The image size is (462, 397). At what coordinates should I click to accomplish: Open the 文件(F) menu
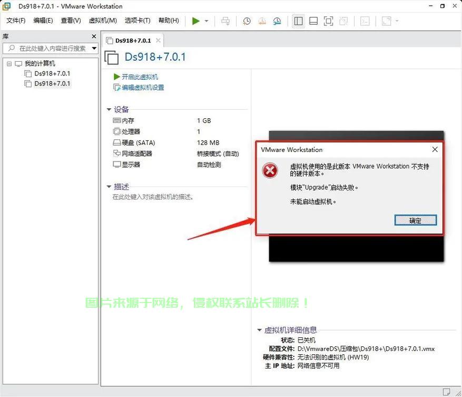point(16,21)
